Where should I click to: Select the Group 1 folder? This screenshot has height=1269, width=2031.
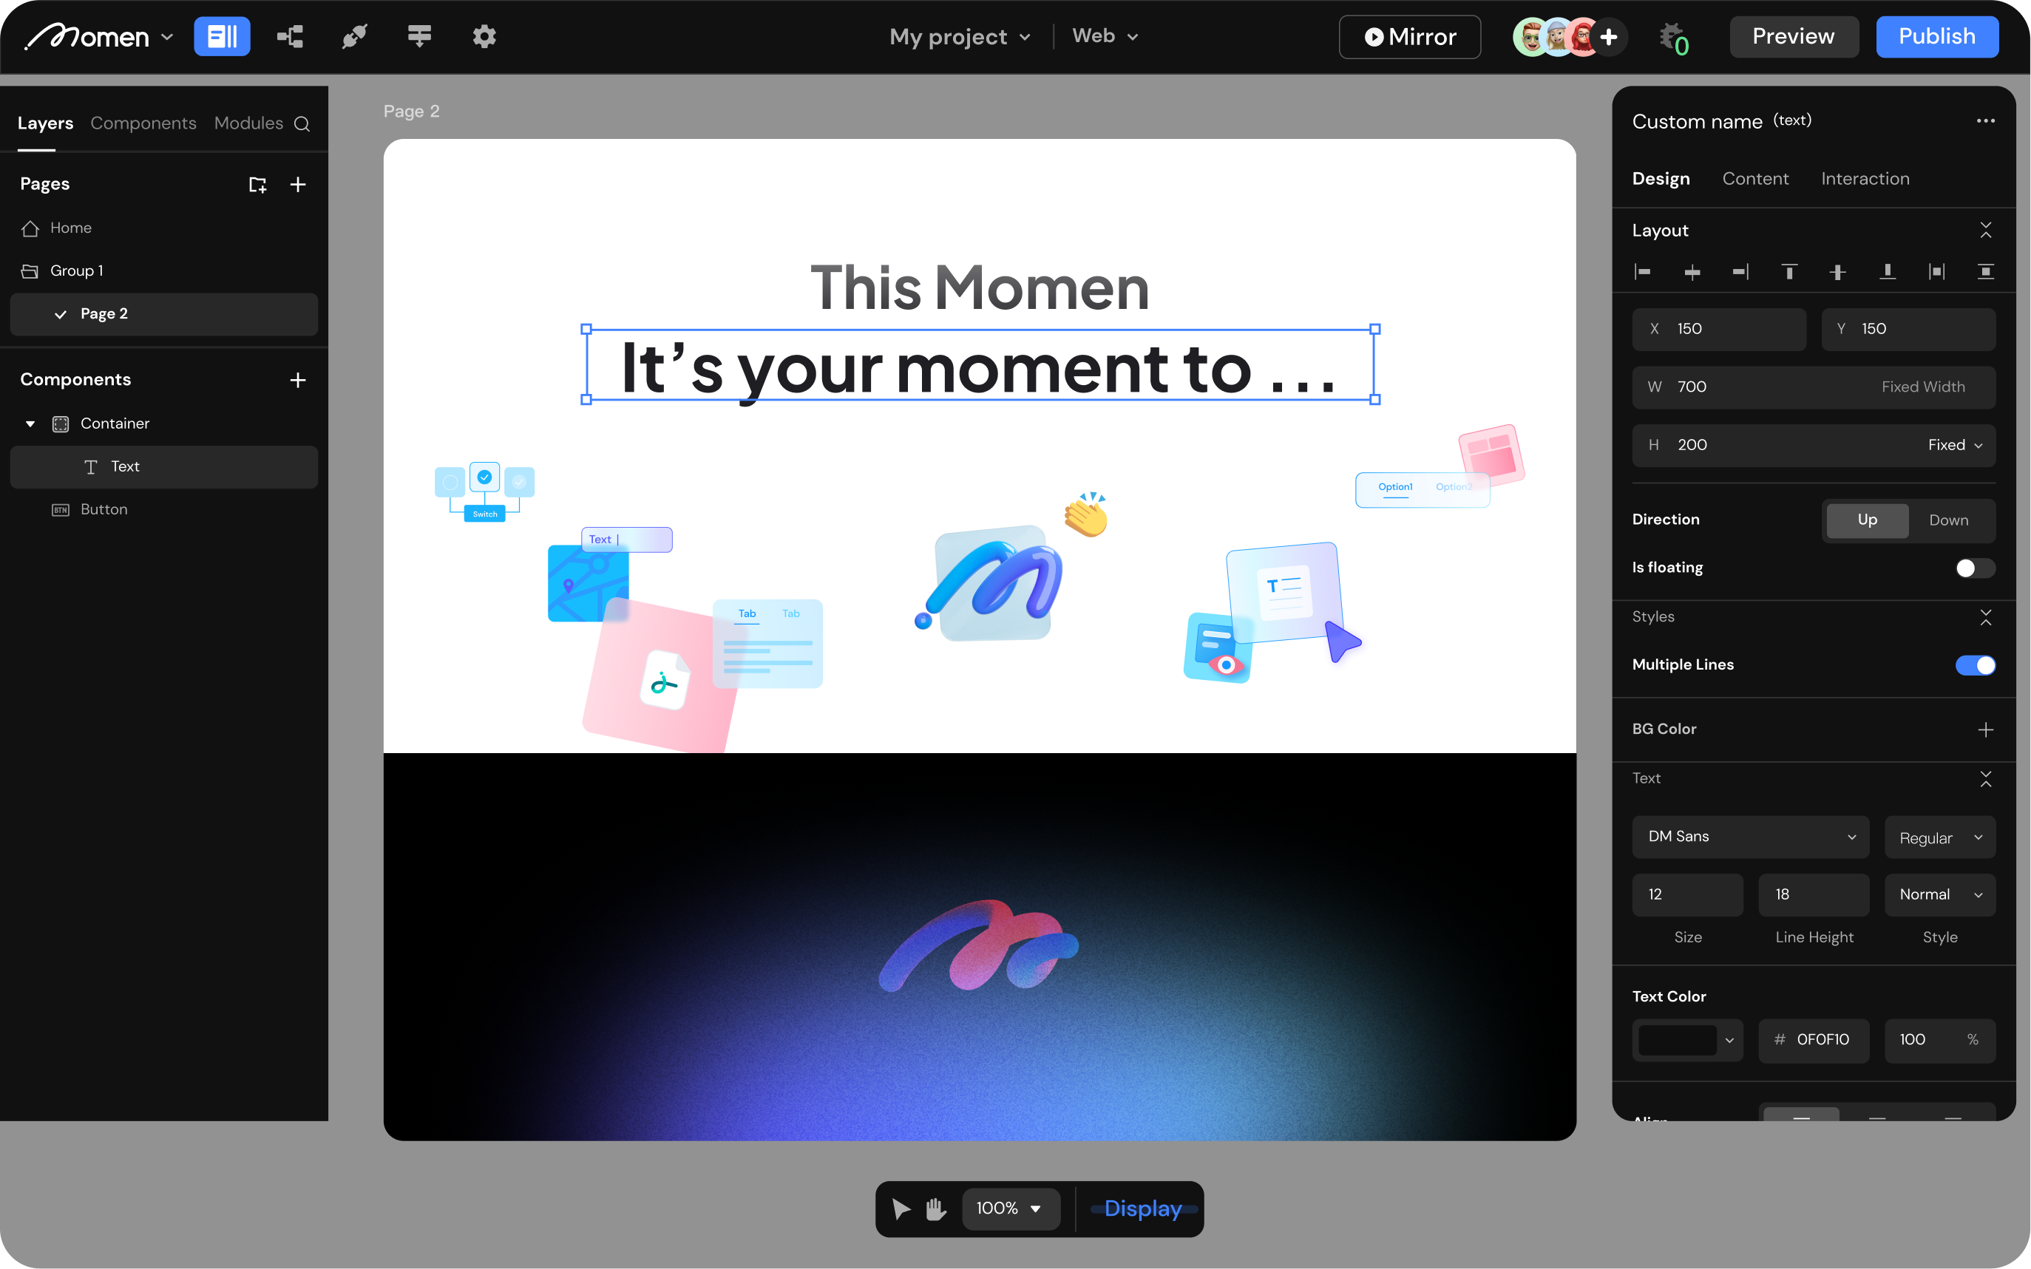(163, 271)
